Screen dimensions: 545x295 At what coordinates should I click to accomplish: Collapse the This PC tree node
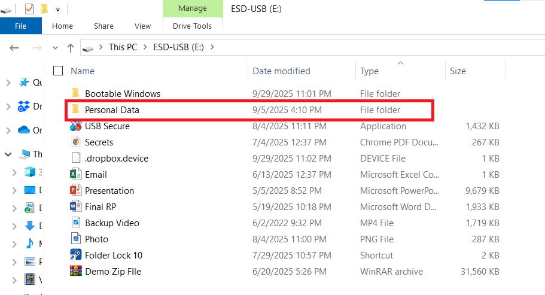pyautogui.click(x=8, y=154)
